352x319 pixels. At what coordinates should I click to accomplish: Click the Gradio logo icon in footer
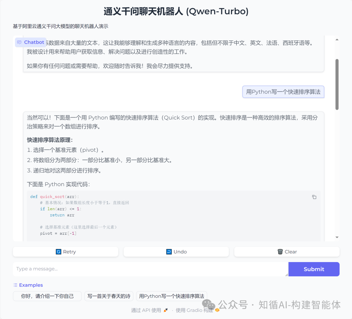[217, 310]
